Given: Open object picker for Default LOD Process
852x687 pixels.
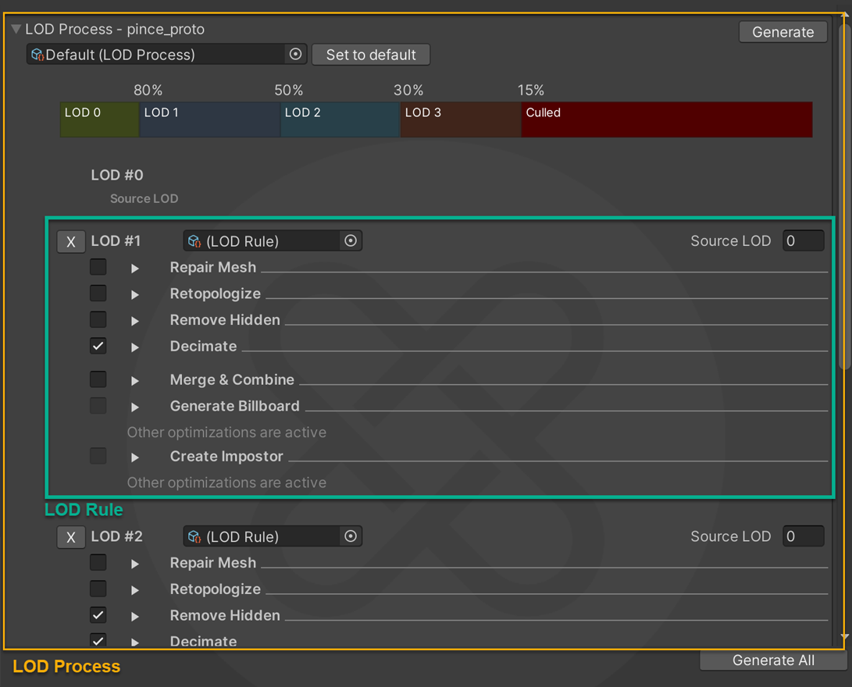Looking at the screenshot, I should (295, 55).
